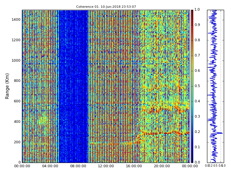
Task: Click the 04:00:00 time axis label
Action: click(50, 166)
